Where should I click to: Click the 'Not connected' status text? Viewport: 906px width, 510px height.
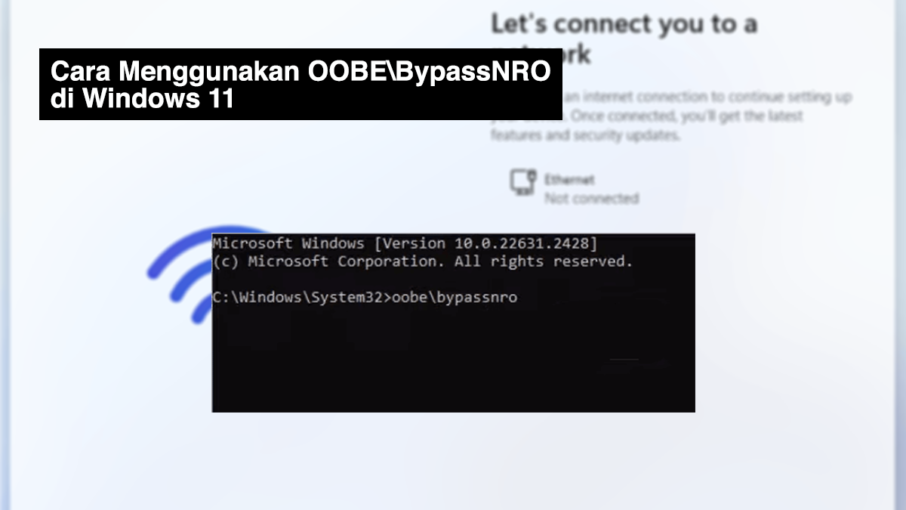pyautogui.click(x=591, y=199)
